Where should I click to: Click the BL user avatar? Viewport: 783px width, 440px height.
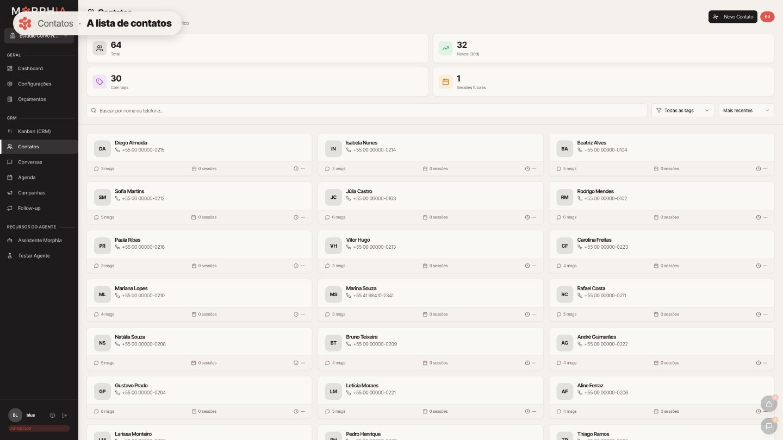coord(15,415)
